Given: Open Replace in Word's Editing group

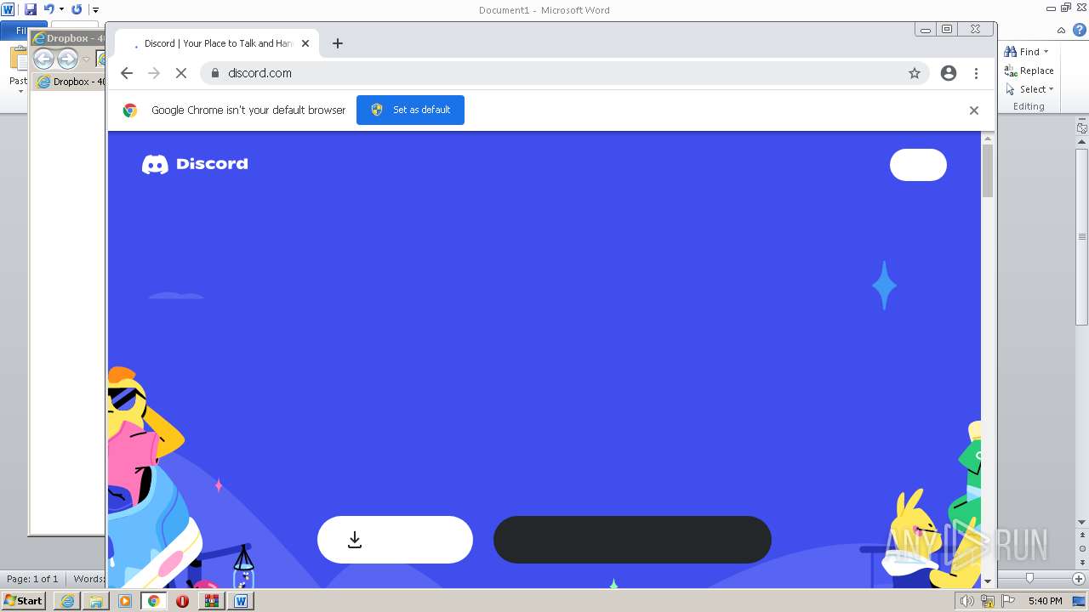Looking at the screenshot, I should (x=1029, y=71).
